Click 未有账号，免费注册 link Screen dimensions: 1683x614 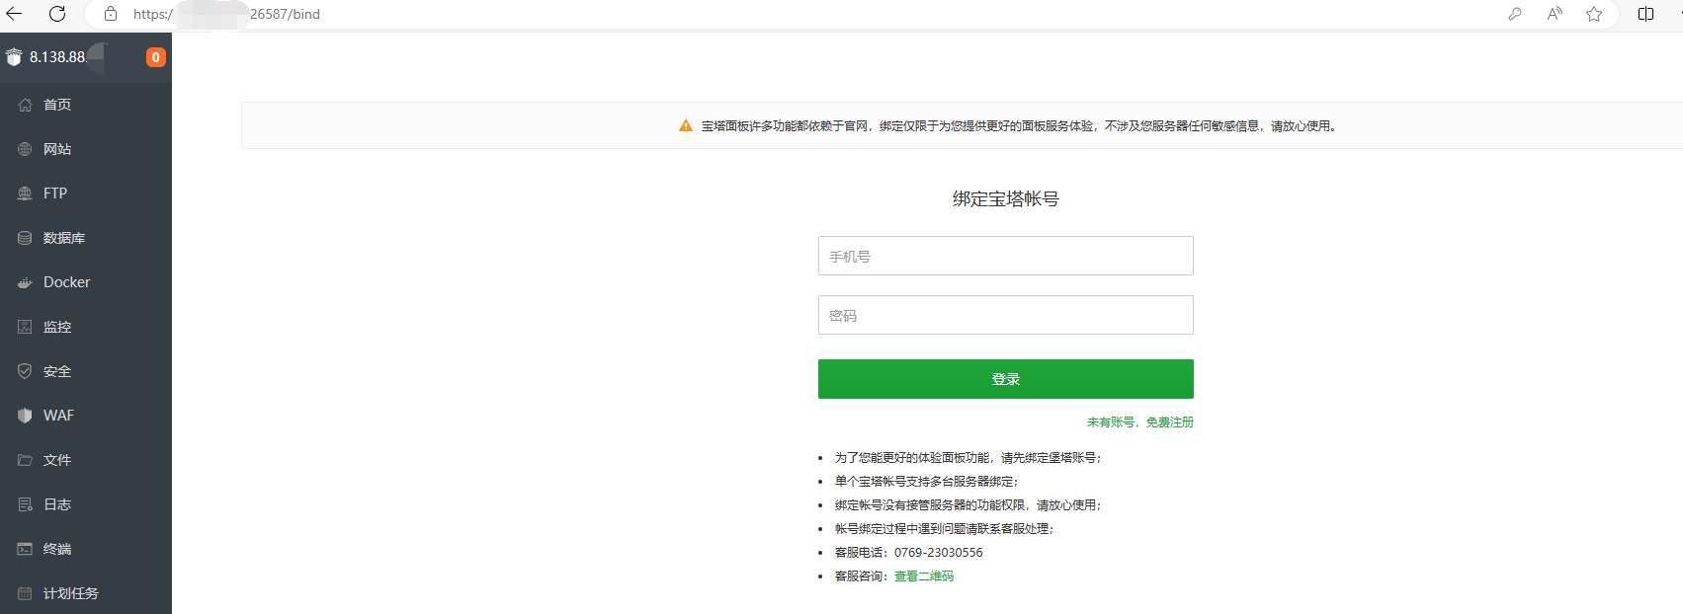coord(1140,422)
